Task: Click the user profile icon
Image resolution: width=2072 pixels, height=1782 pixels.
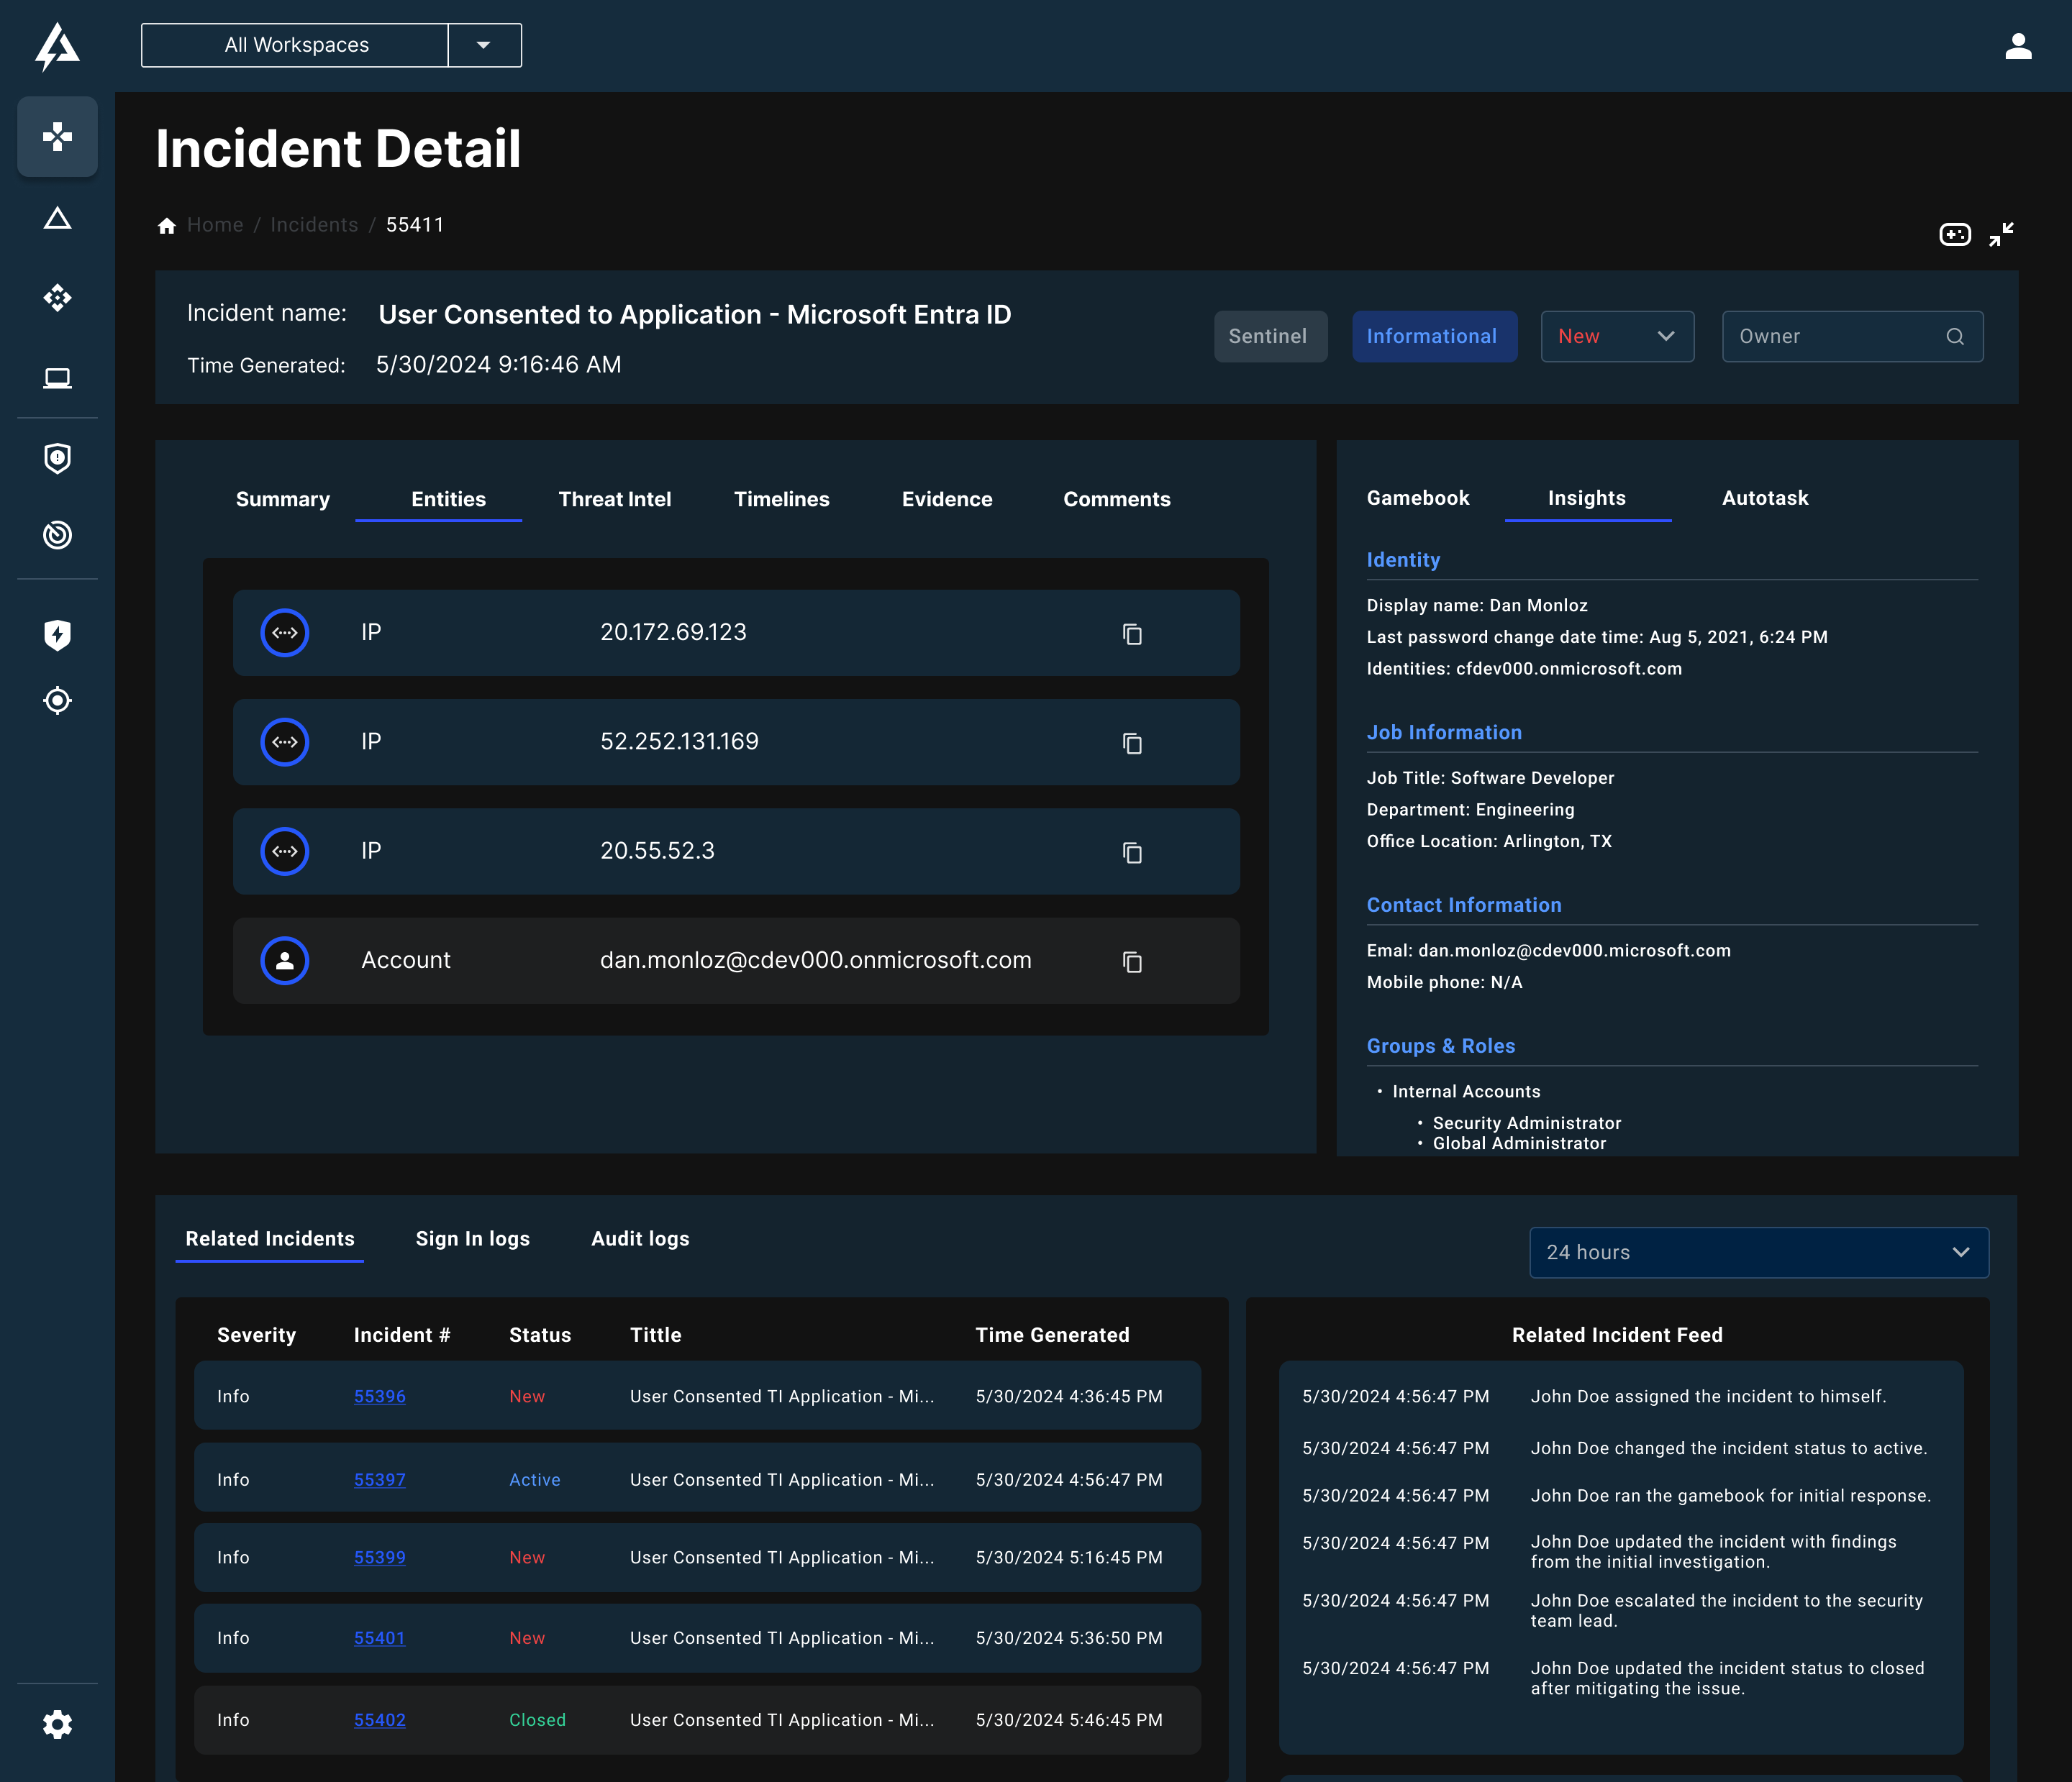Action: 2018,46
